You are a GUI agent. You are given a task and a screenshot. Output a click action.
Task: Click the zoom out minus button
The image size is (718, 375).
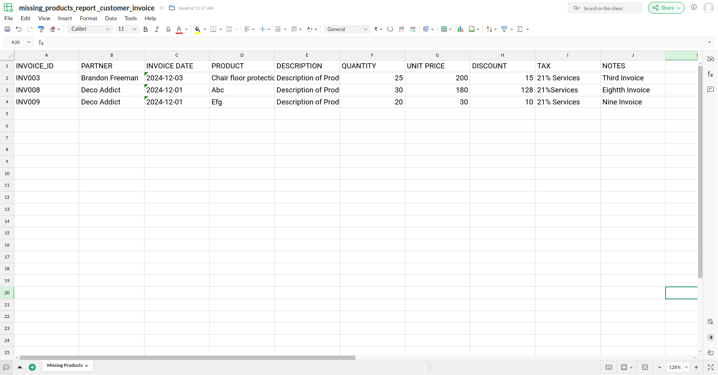660,367
